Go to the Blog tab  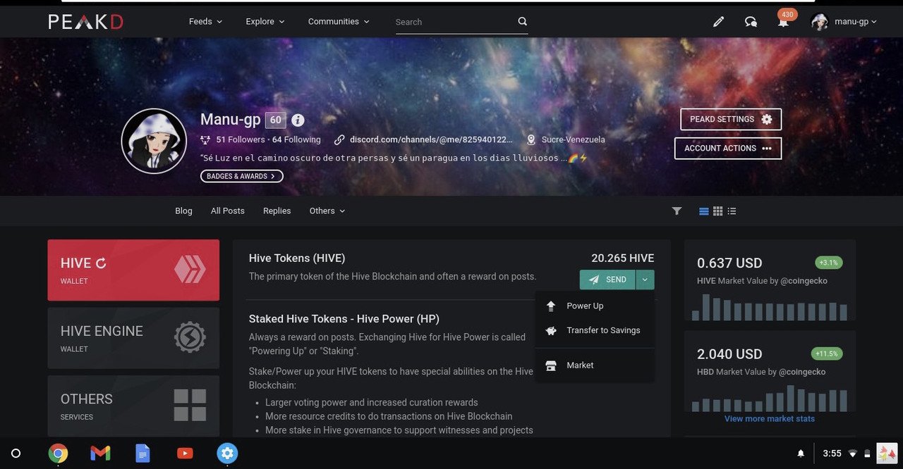point(183,211)
